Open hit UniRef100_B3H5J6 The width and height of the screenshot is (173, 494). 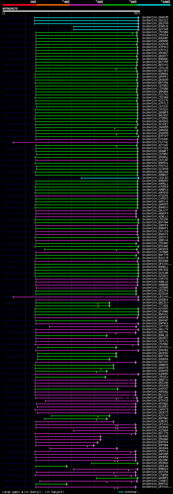(x=155, y=26)
